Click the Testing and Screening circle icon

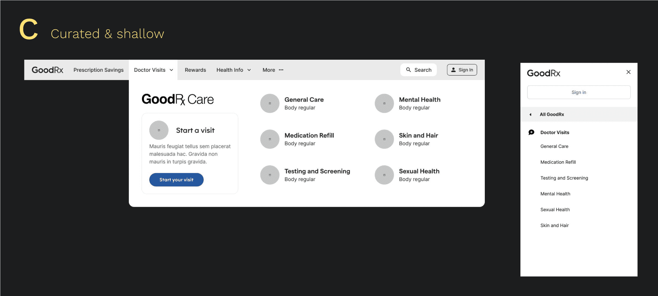pyautogui.click(x=270, y=175)
